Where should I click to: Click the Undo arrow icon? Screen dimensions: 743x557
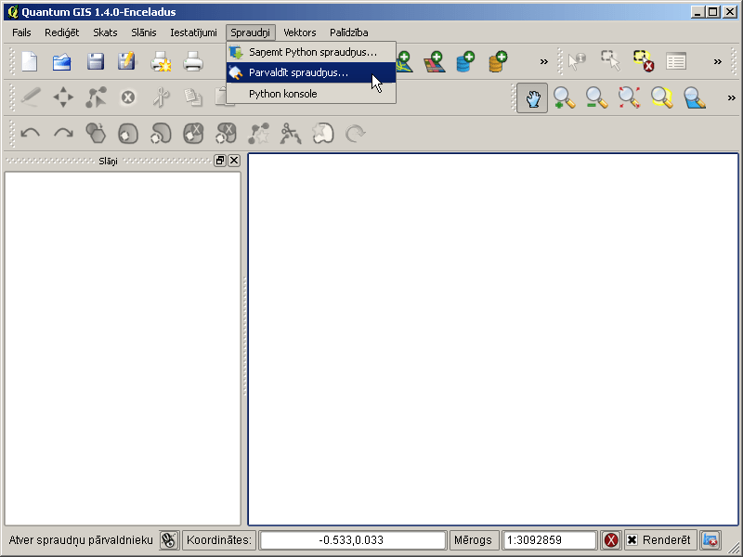[x=31, y=134]
